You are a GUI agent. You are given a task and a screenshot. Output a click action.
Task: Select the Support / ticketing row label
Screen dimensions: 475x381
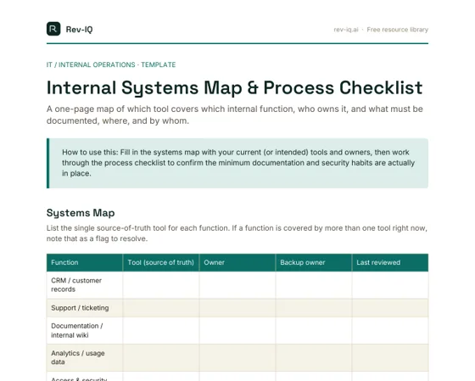[x=80, y=308]
